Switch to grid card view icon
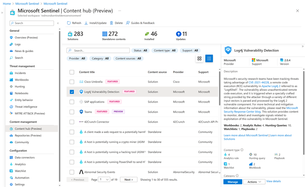Screen dimensions: 305x187 (x=199, y=58)
